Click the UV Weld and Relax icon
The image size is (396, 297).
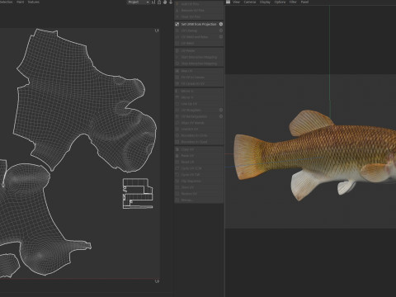pos(177,37)
